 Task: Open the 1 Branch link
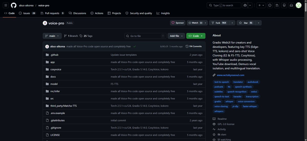(71, 36)
